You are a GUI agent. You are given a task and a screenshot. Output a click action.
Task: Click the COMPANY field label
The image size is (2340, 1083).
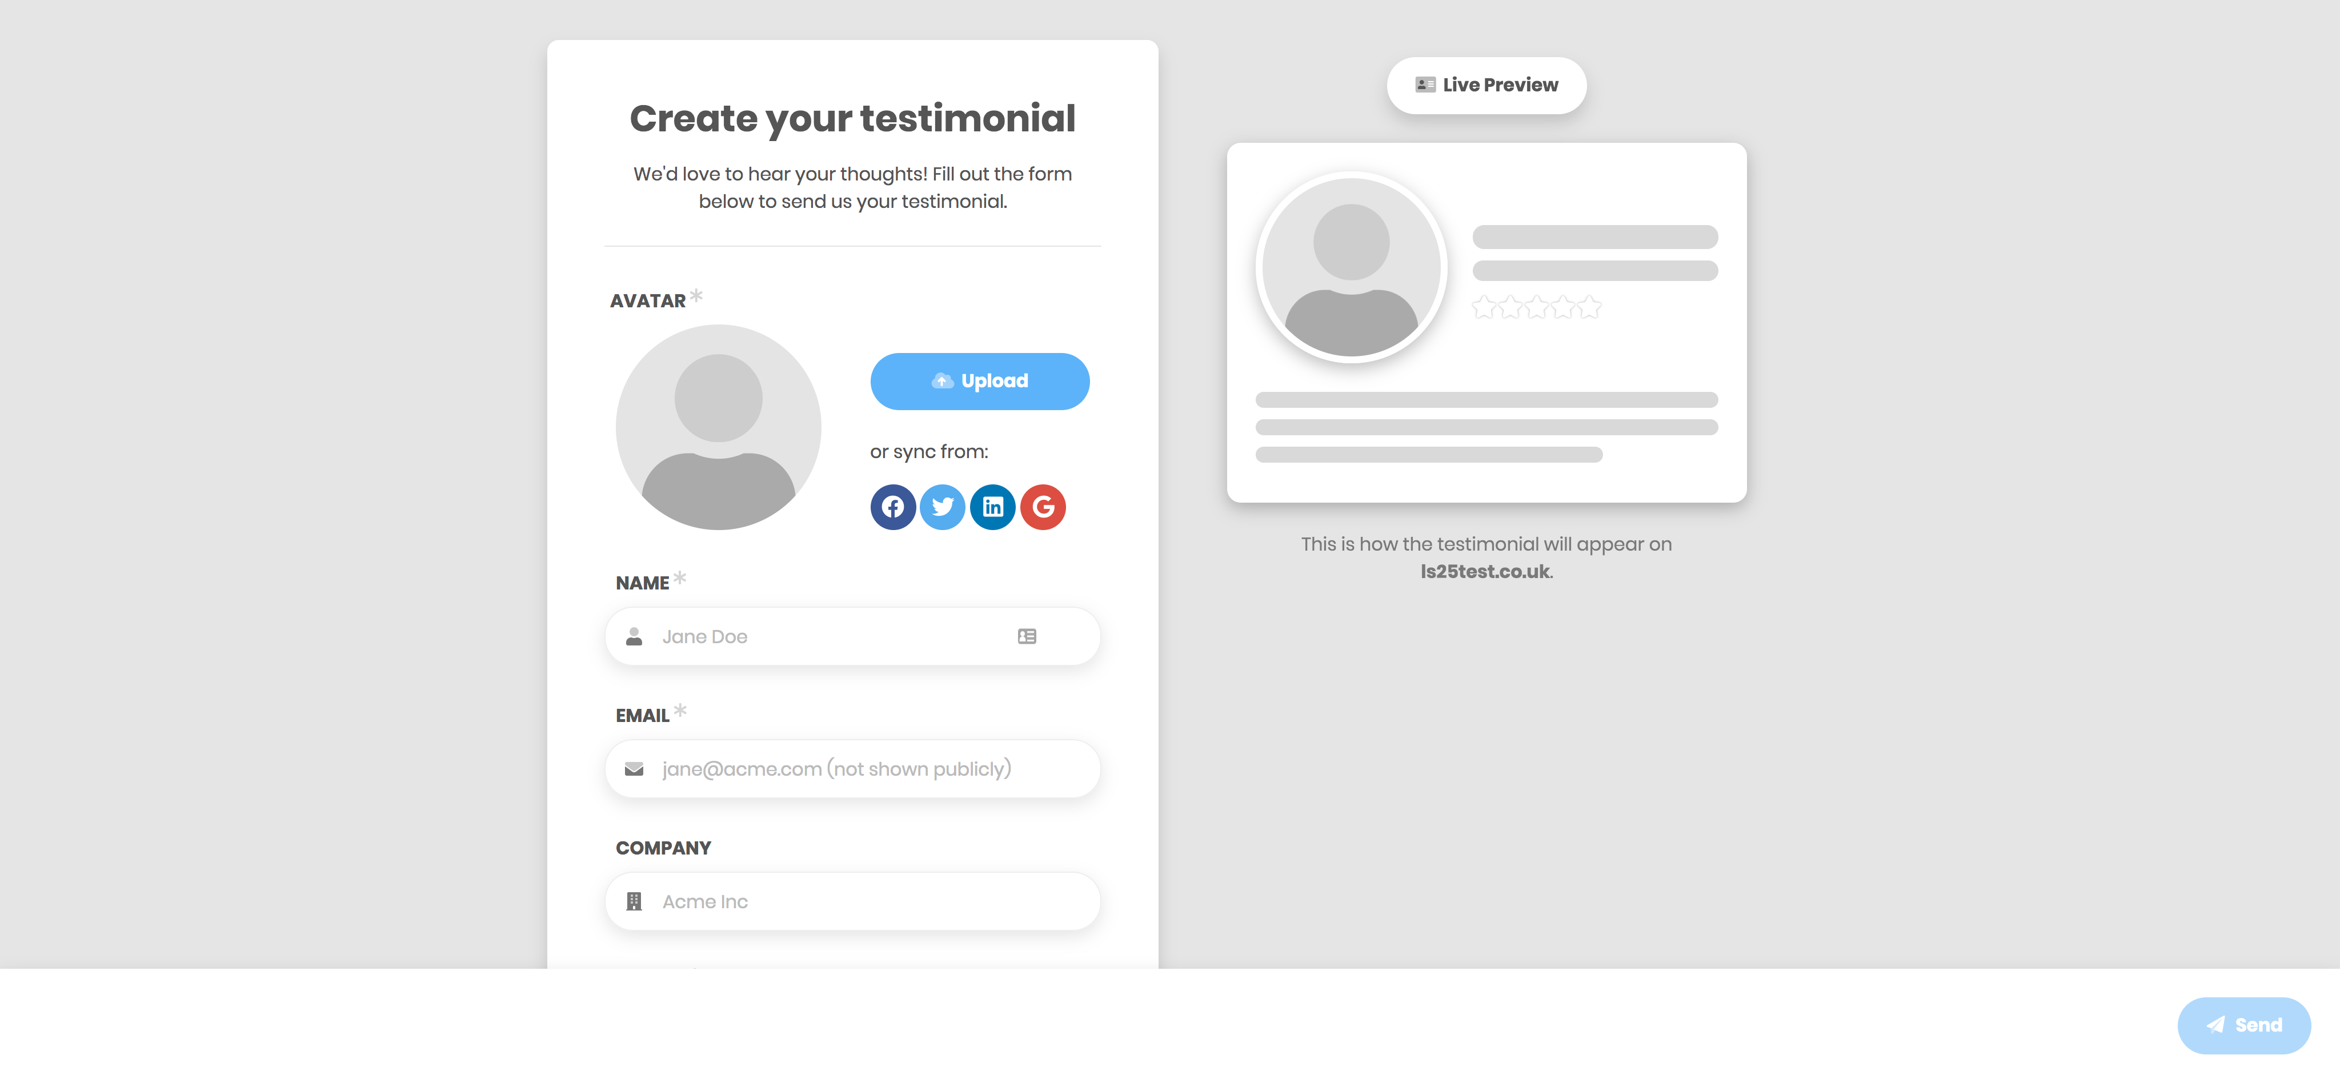(663, 849)
